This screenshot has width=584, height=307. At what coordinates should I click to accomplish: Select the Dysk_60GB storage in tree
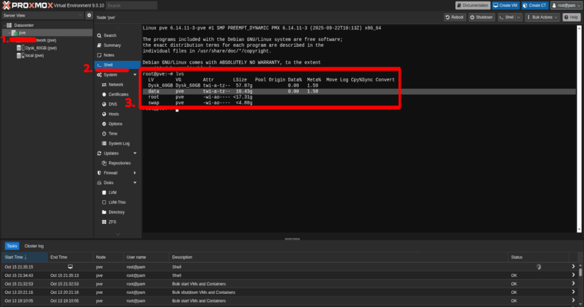[40, 48]
